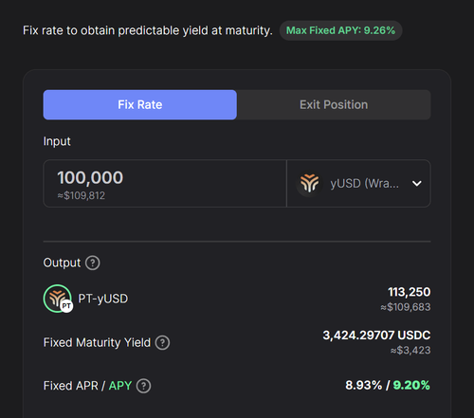Click the Fixed Maturity Yield question-mark icon
Viewport: 474px width, 418px height.
pyautogui.click(x=162, y=343)
